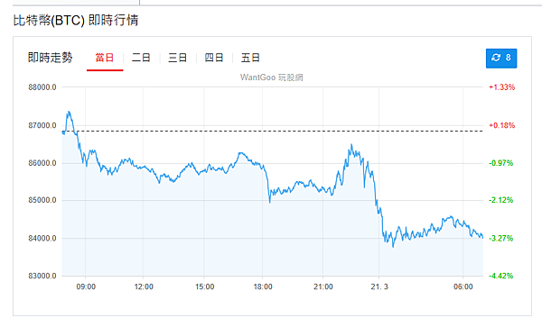Click the 88000.0 price axis label
Viewport: 542px width, 327px height.
coord(42,87)
